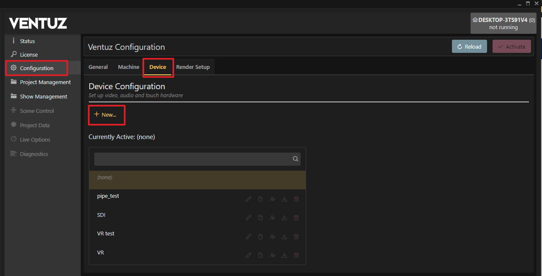Select the Render Setup tab

point(193,67)
